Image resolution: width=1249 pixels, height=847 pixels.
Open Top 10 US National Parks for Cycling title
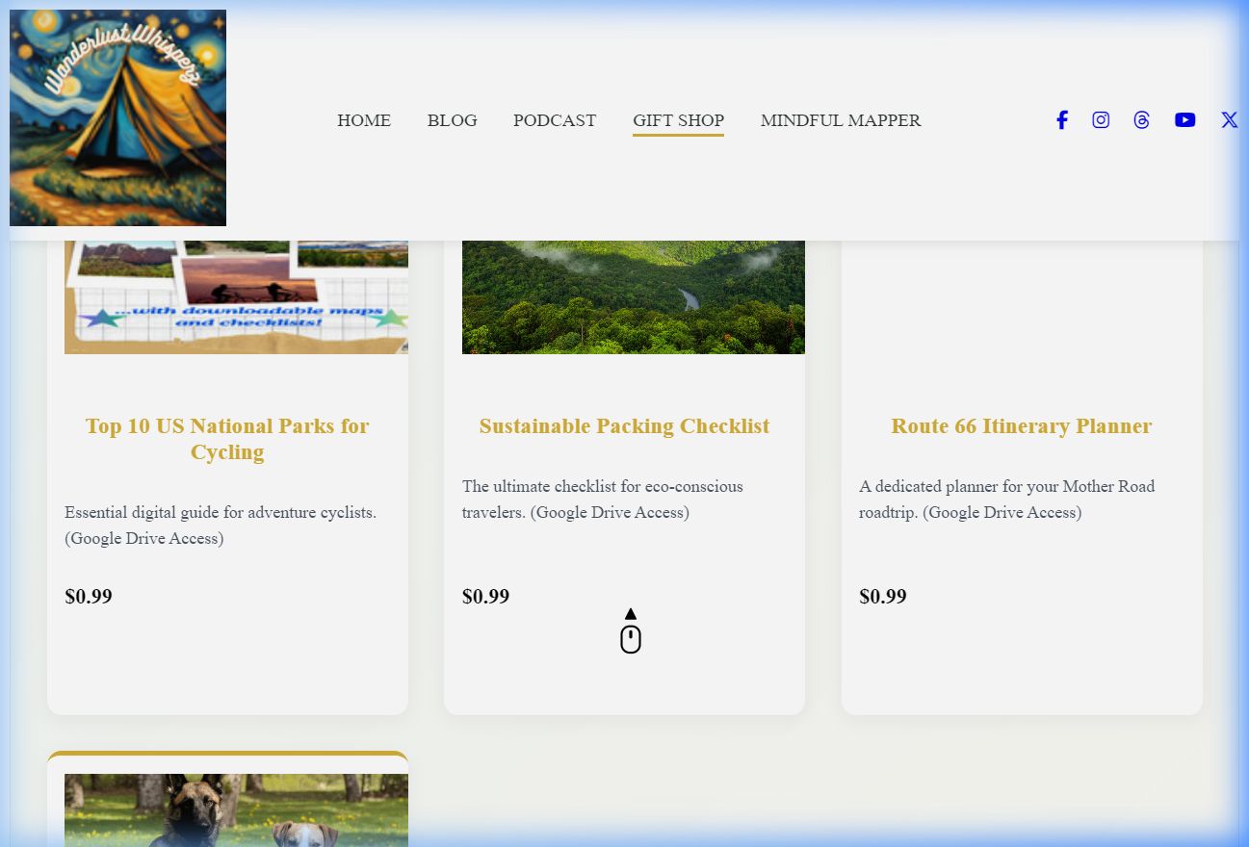click(x=227, y=439)
